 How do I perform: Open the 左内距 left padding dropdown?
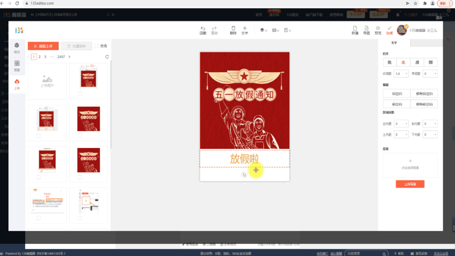(401, 124)
